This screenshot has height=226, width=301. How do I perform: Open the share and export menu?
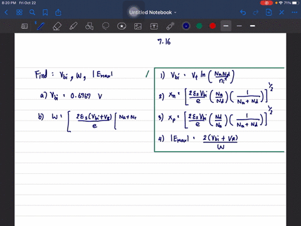(x=58, y=13)
